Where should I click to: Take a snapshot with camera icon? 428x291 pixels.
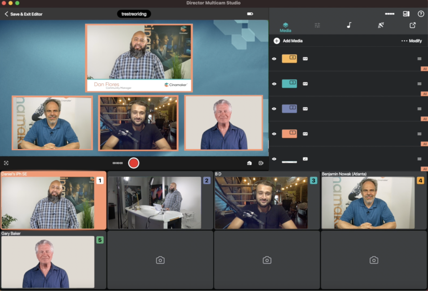coord(249,163)
